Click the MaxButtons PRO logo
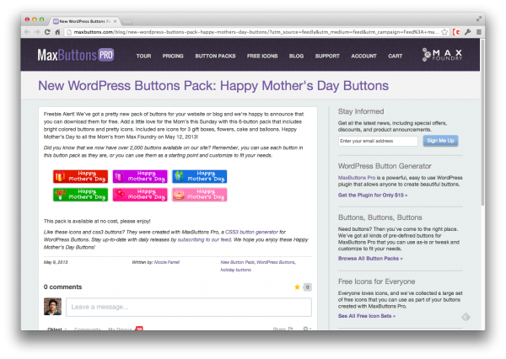 point(76,55)
